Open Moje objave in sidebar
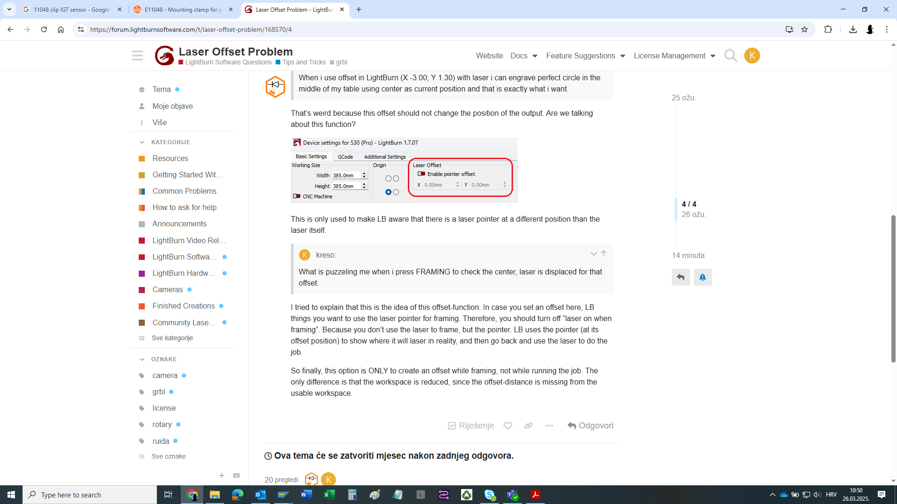 click(x=172, y=106)
